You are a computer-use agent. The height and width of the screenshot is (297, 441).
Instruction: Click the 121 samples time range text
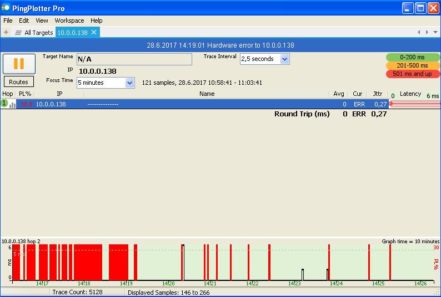[x=202, y=83]
